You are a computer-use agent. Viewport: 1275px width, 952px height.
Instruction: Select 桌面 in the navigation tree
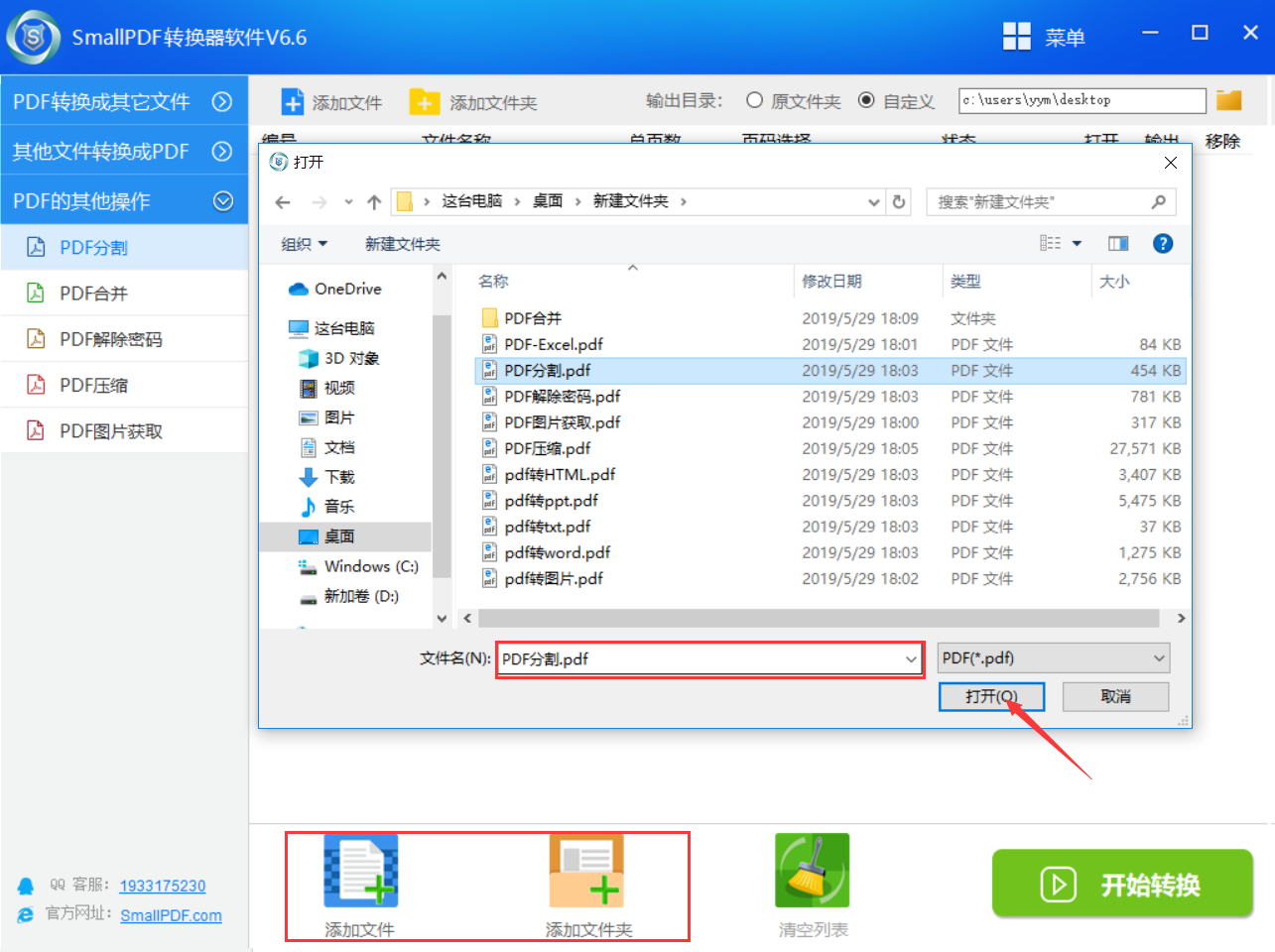pyautogui.click(x=345, y=536)
